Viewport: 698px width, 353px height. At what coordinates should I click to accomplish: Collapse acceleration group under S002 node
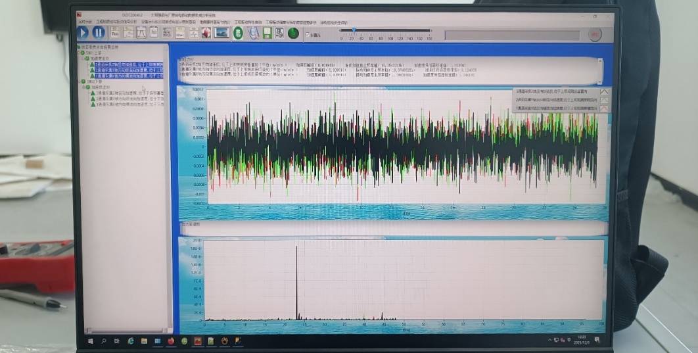pyautogui.click(x=85, y=87)
